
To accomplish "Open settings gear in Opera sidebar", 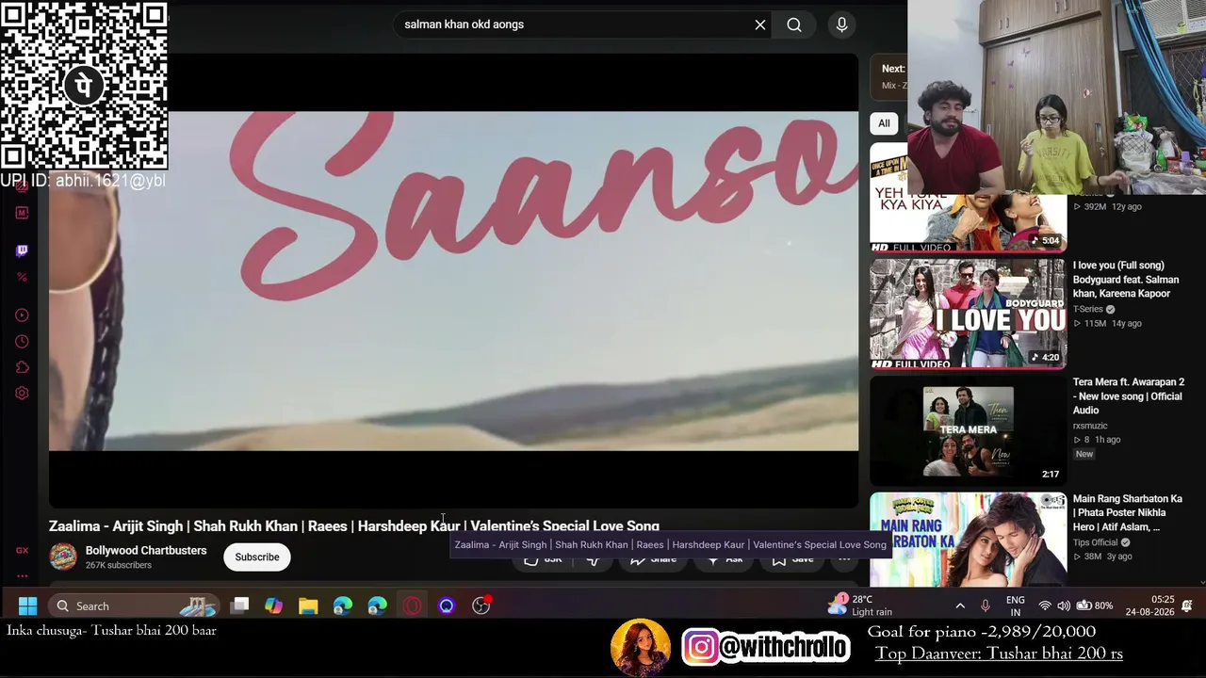I will coord(22,394).
